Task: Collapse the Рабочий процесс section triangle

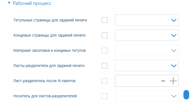Action: click(9, 3)
